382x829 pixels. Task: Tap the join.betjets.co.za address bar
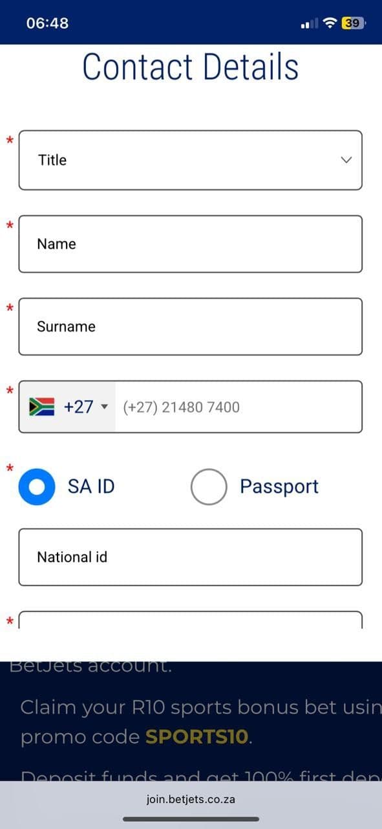click(x=191, y=799)
